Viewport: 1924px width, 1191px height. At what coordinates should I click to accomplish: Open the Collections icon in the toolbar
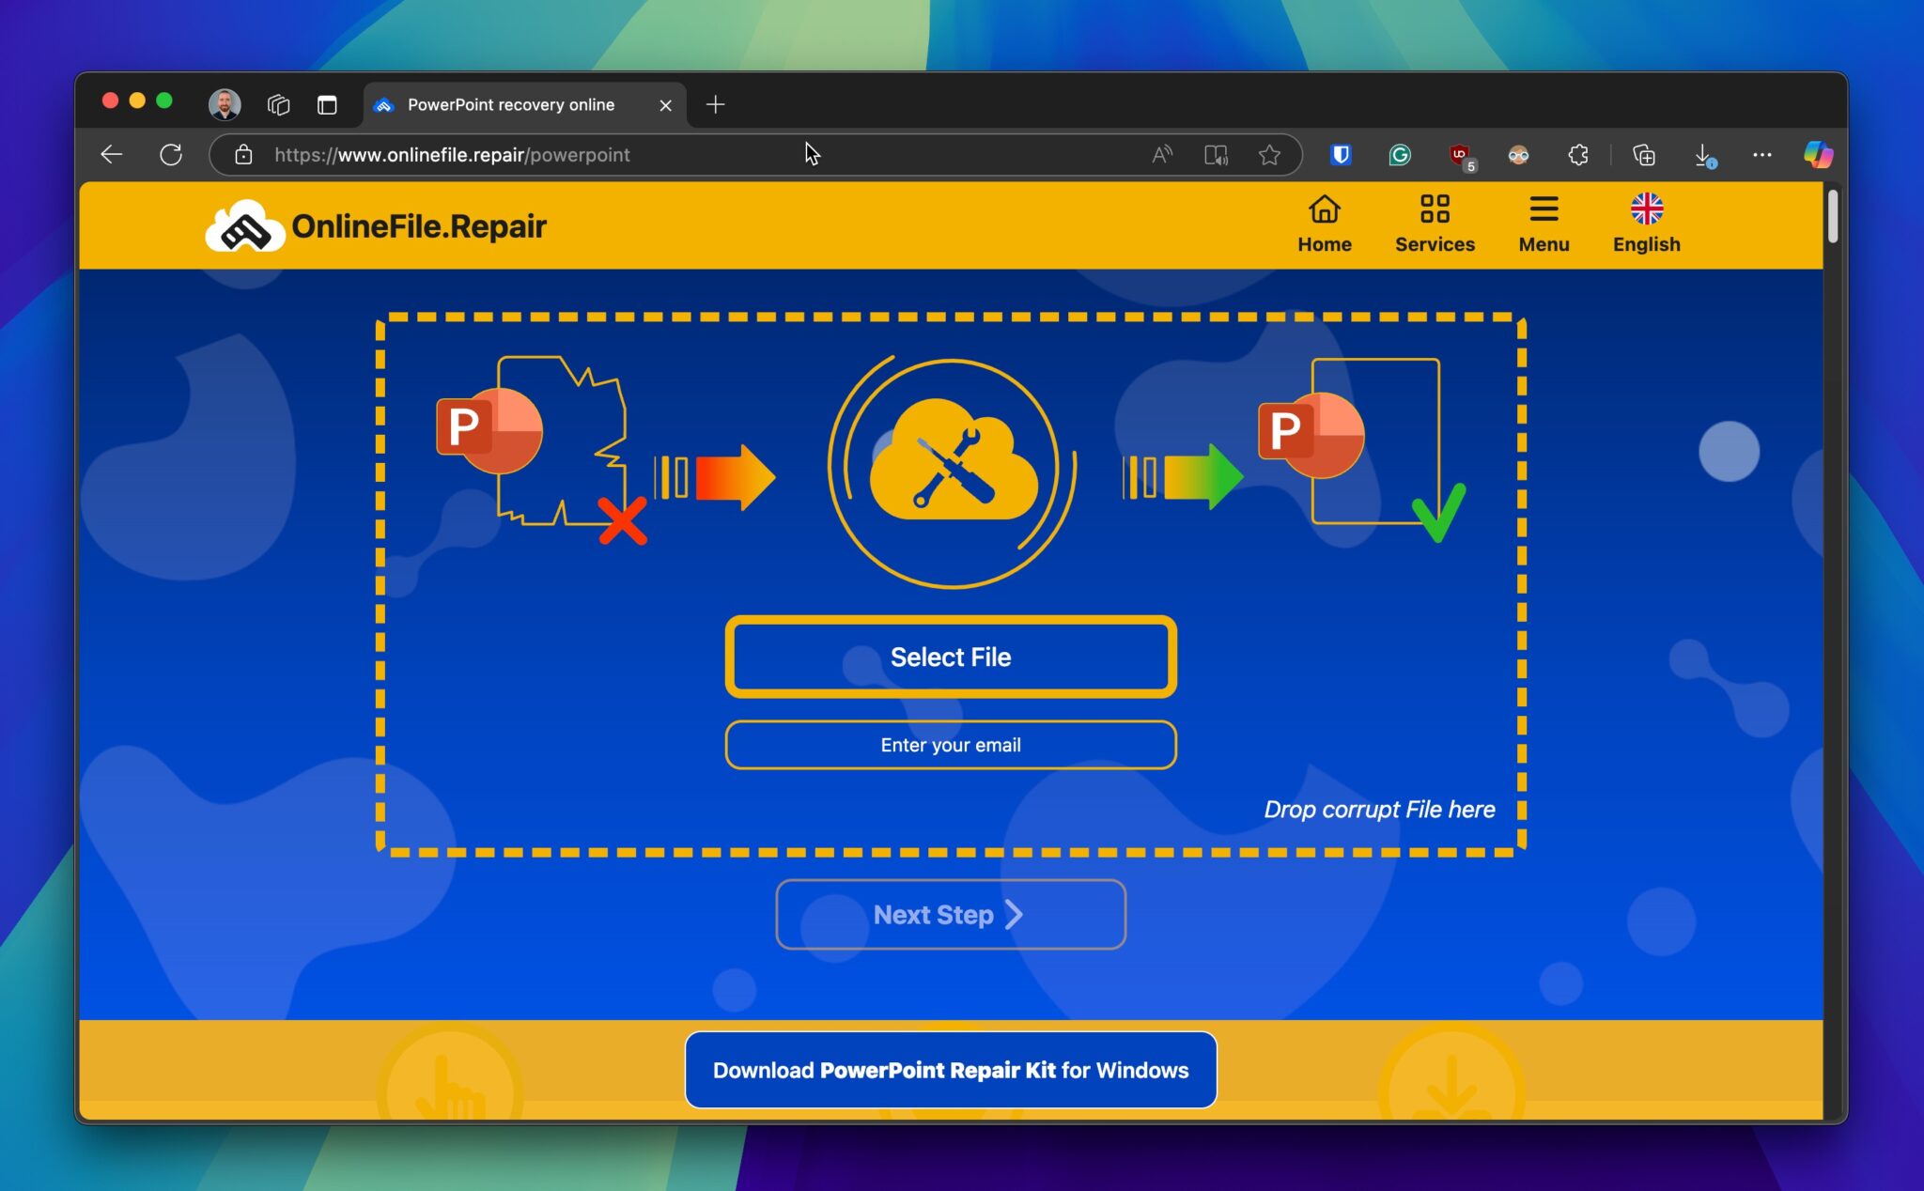pyautogui.click(x=1643, y=155)
